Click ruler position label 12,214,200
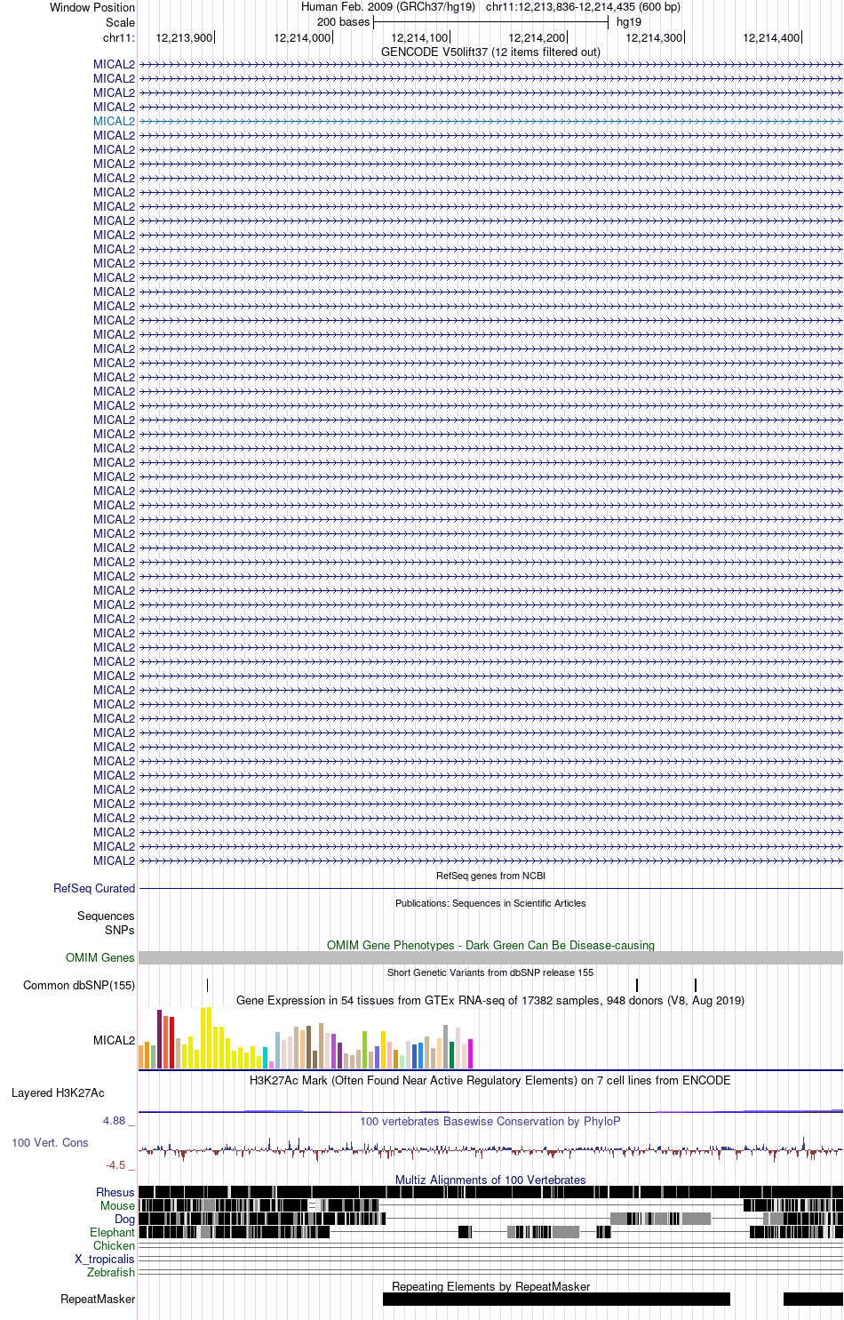 pos(537,37)
